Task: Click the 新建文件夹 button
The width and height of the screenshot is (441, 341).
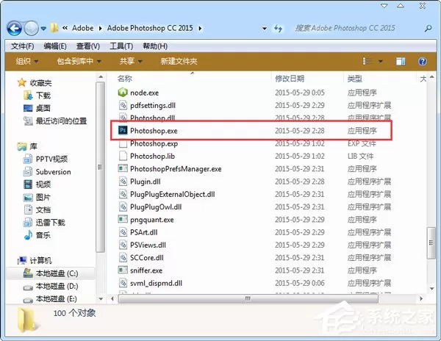Action: [x=179, y=61]
